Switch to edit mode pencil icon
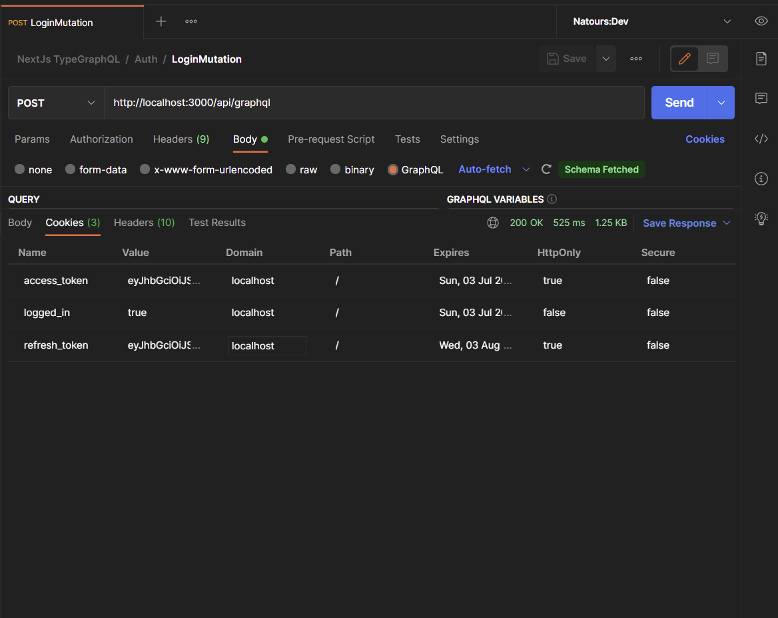Viewport: 778px width, 618px height. click(x=684, y=59)
